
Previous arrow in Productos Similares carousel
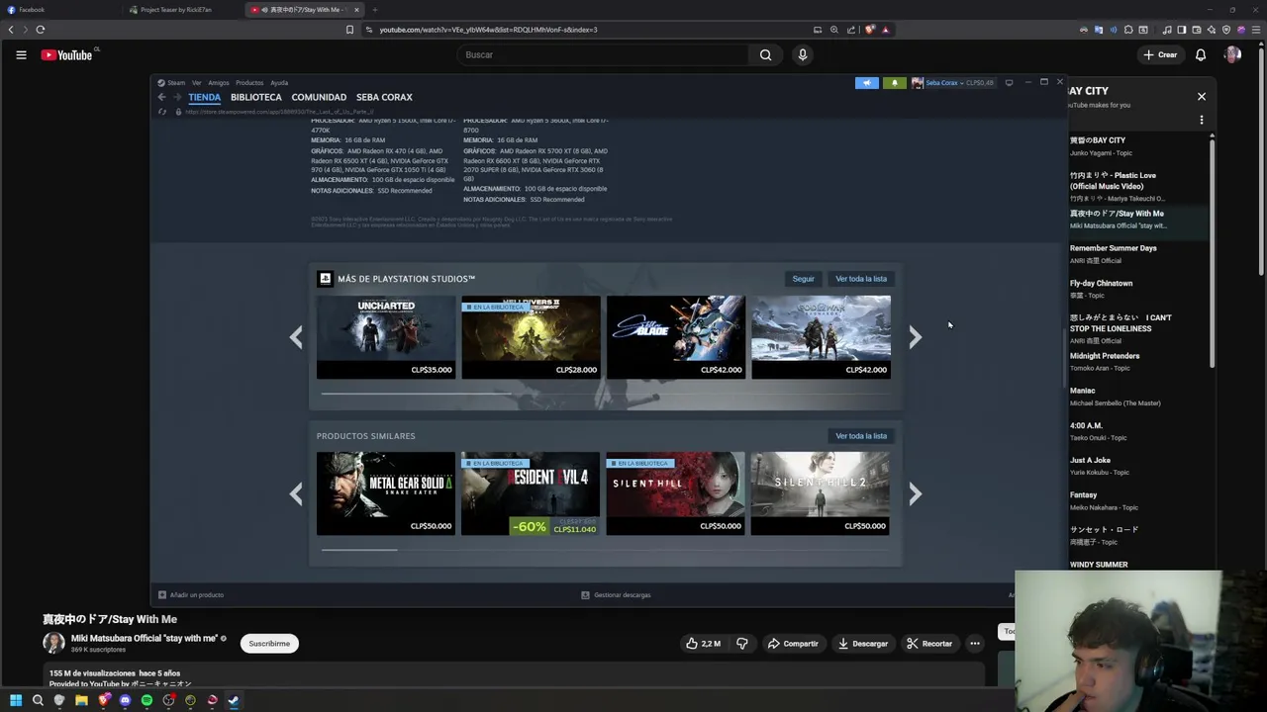pos(296,493)
